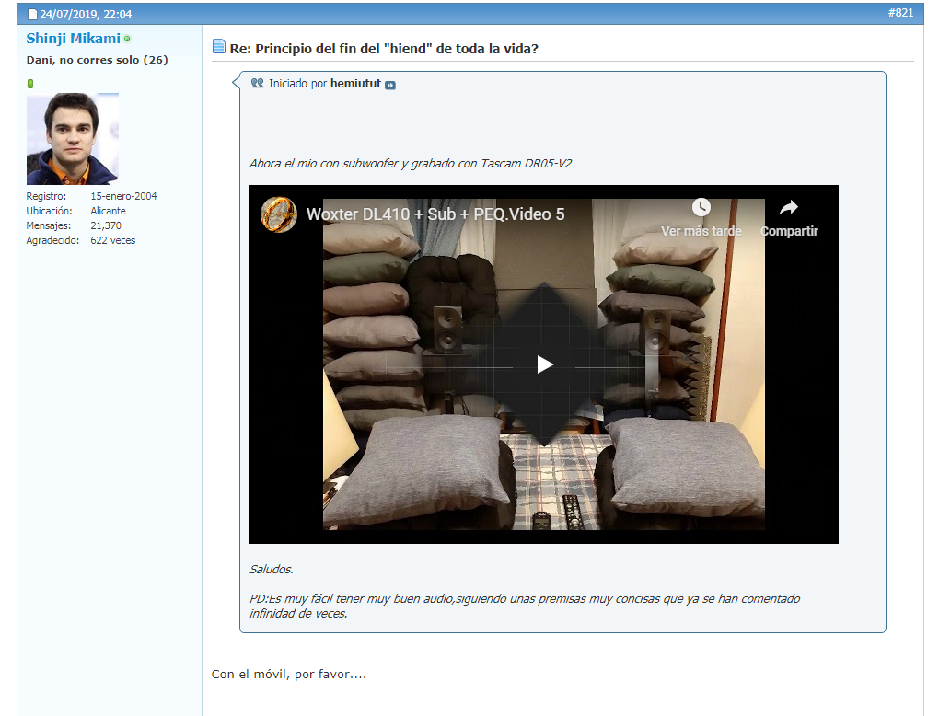939x716 pixels.
Task: Click the green reputation bar
Action: pos(30,84)
